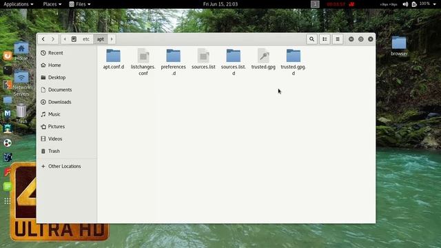Image resolution: width=441 pixels, height=248 pixels.
Task: Minimize the Files window
Action: 351,39
